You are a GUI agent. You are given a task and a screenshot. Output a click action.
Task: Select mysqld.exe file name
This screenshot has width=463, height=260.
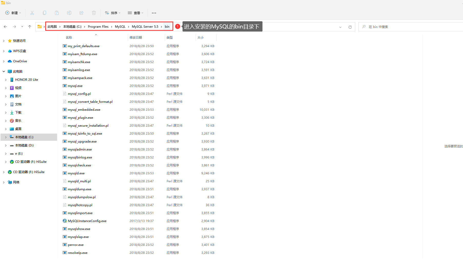click(76, 173)
